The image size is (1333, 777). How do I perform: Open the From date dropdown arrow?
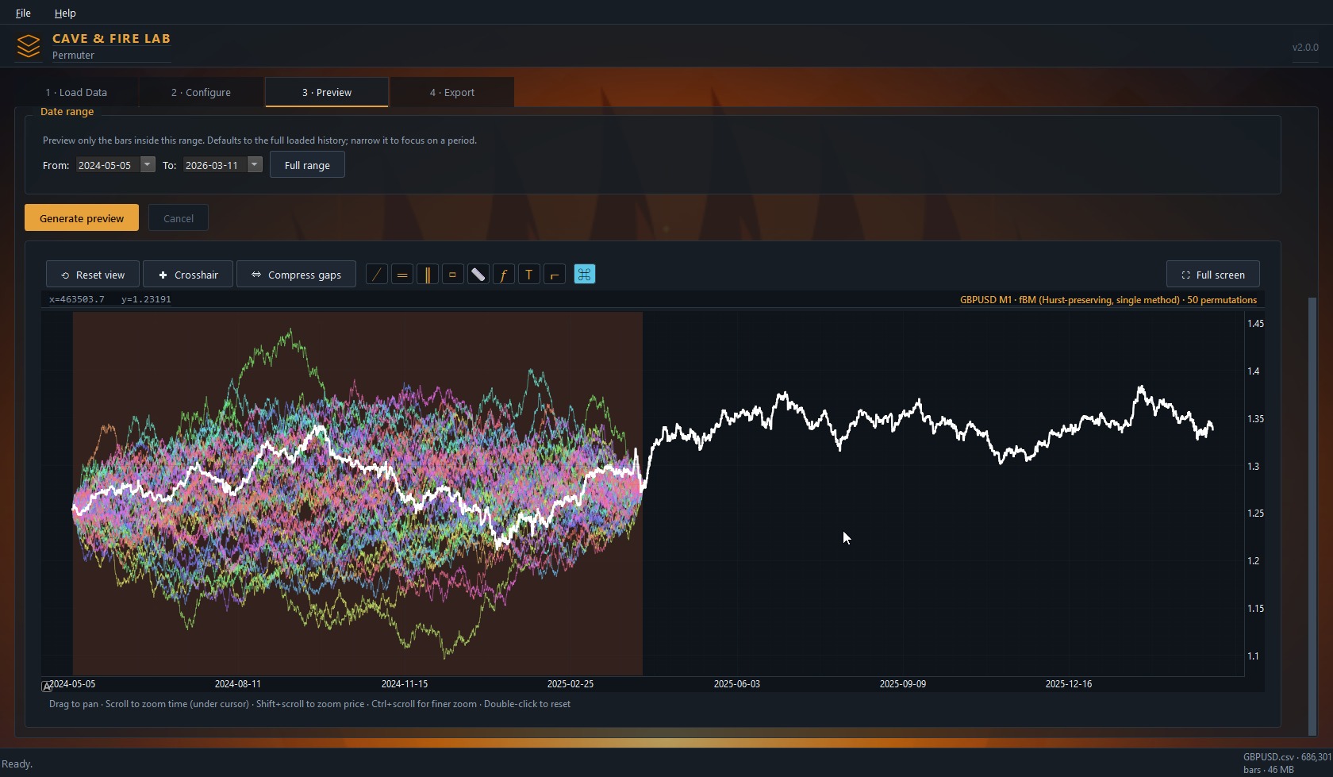pos(147,164)
